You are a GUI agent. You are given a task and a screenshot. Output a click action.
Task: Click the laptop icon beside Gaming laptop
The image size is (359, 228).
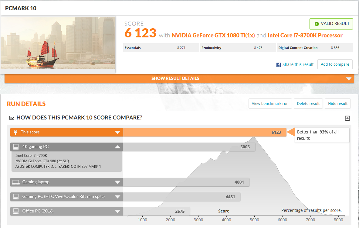point(16,182)
